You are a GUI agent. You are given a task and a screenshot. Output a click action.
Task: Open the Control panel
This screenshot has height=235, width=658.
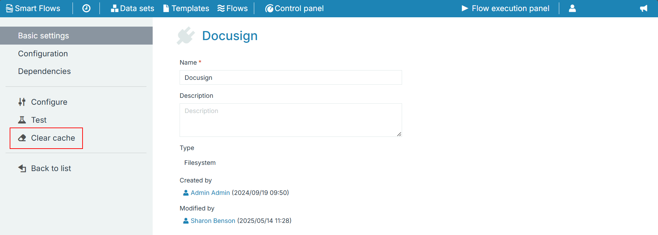tap(294, 8)
